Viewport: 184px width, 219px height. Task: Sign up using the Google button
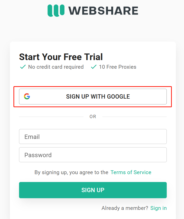click(93, 97)
